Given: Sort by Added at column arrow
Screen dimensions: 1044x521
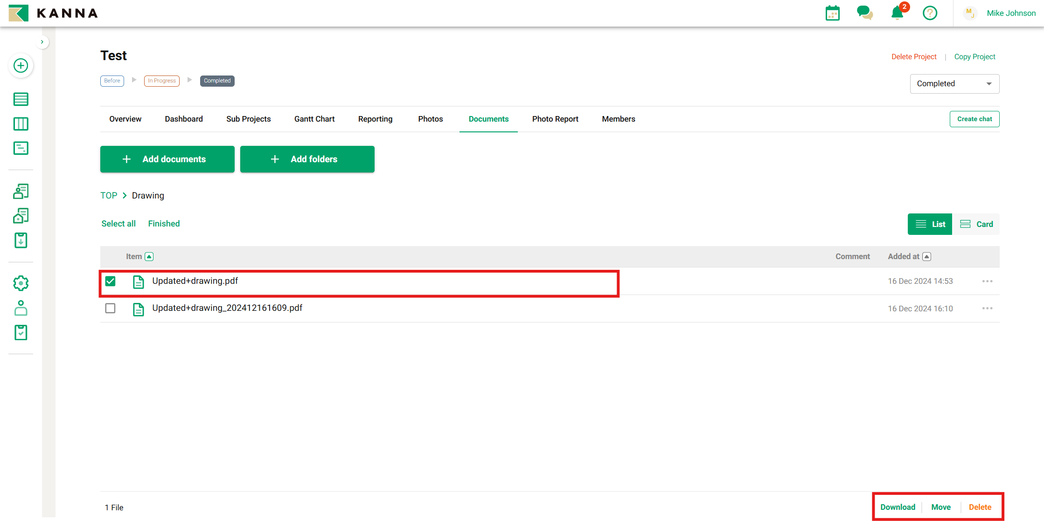Looking at the screenshot, I should (x=927, y=256).
